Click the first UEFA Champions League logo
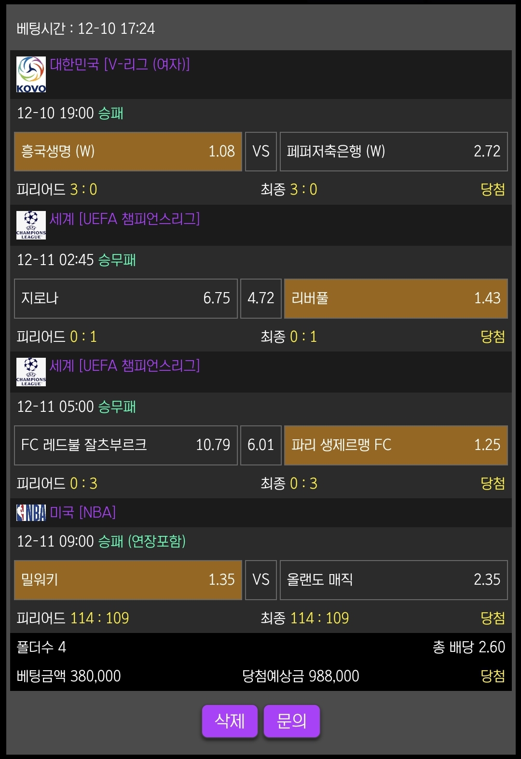521x759 pixels. [31, 225]
